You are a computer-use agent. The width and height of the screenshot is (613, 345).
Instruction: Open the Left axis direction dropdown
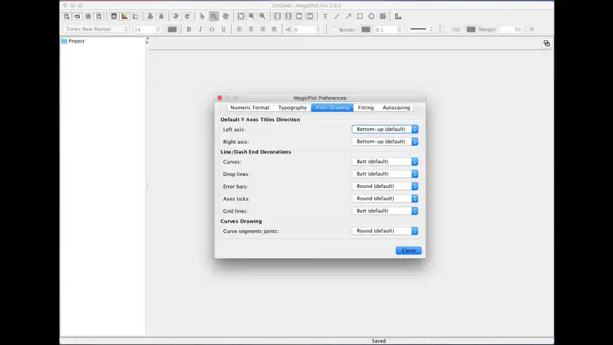pyautogui.click(x=385, y=130)
